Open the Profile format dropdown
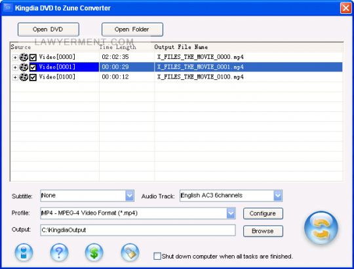The image size is (354, 269). coord(231,213)
